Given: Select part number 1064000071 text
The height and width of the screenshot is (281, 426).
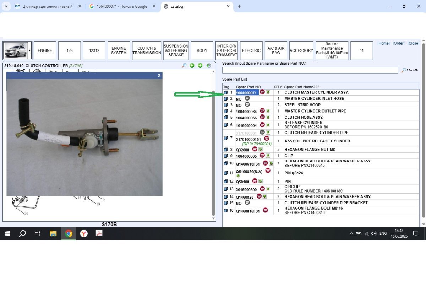Looking at the screenshot, I should [246, 93].
